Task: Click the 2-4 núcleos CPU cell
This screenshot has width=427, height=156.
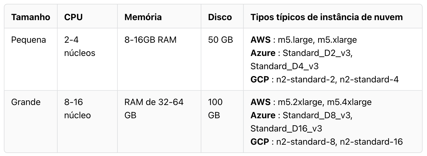Action: click(79, 46)
